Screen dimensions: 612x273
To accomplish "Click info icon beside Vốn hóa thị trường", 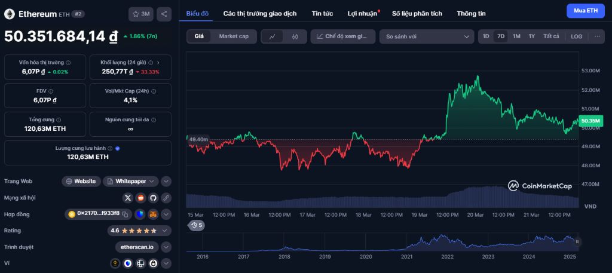I will tap(68, 62).
